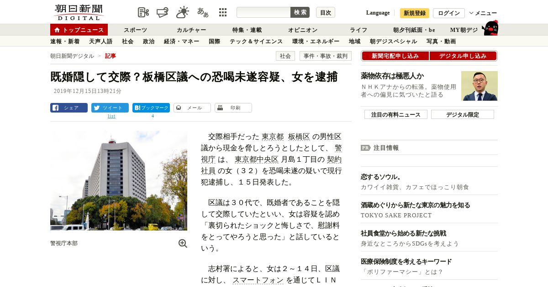Switch to 注目の有料ニュース tab

396,115
